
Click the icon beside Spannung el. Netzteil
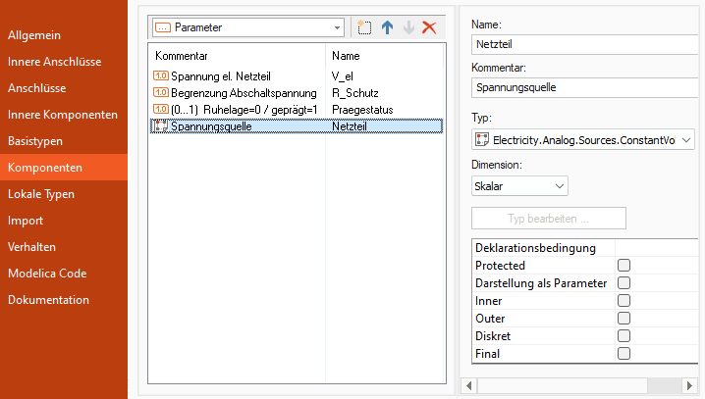(161, 75)
